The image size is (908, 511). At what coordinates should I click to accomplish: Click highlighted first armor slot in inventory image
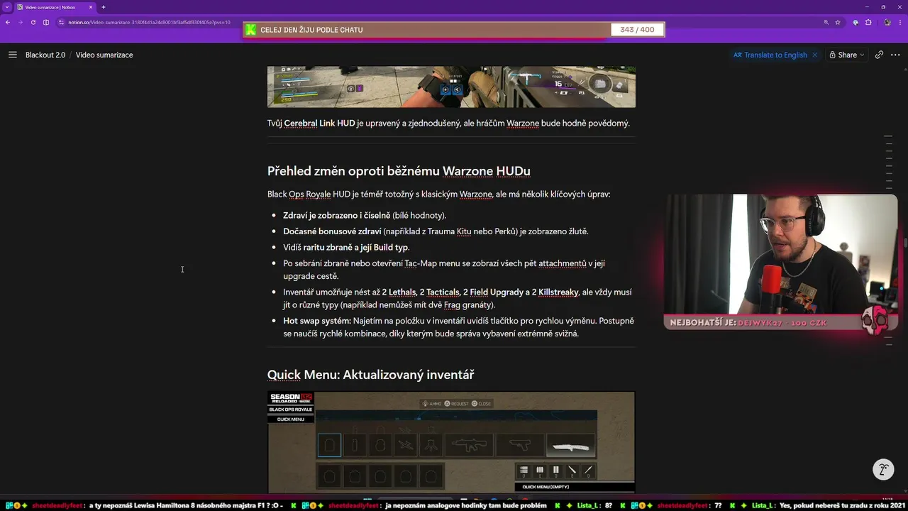click(x=329, y=445)
